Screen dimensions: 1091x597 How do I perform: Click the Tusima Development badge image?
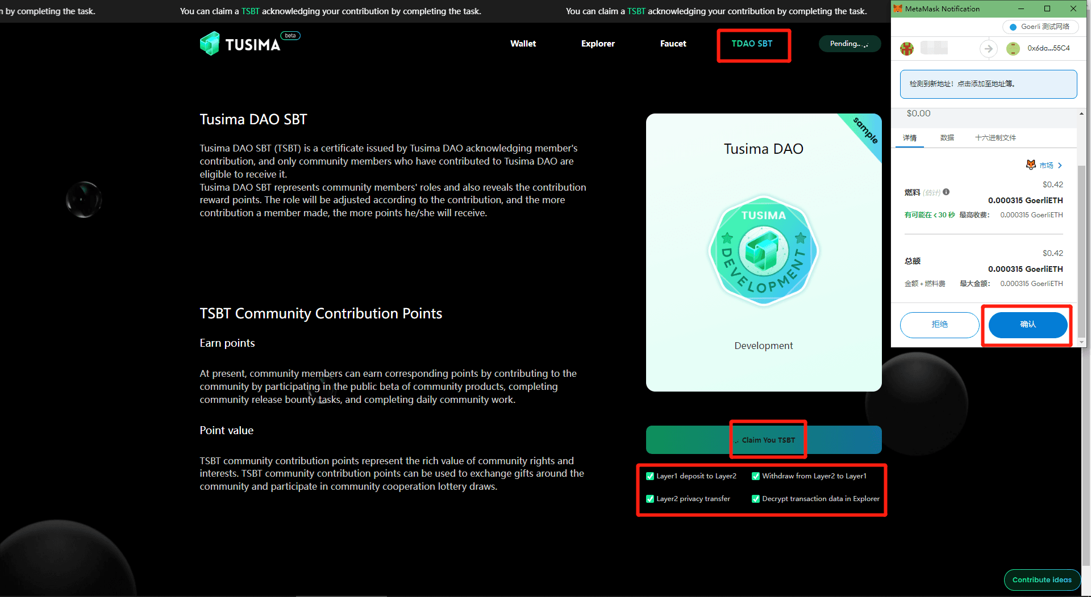coord(764,251)
